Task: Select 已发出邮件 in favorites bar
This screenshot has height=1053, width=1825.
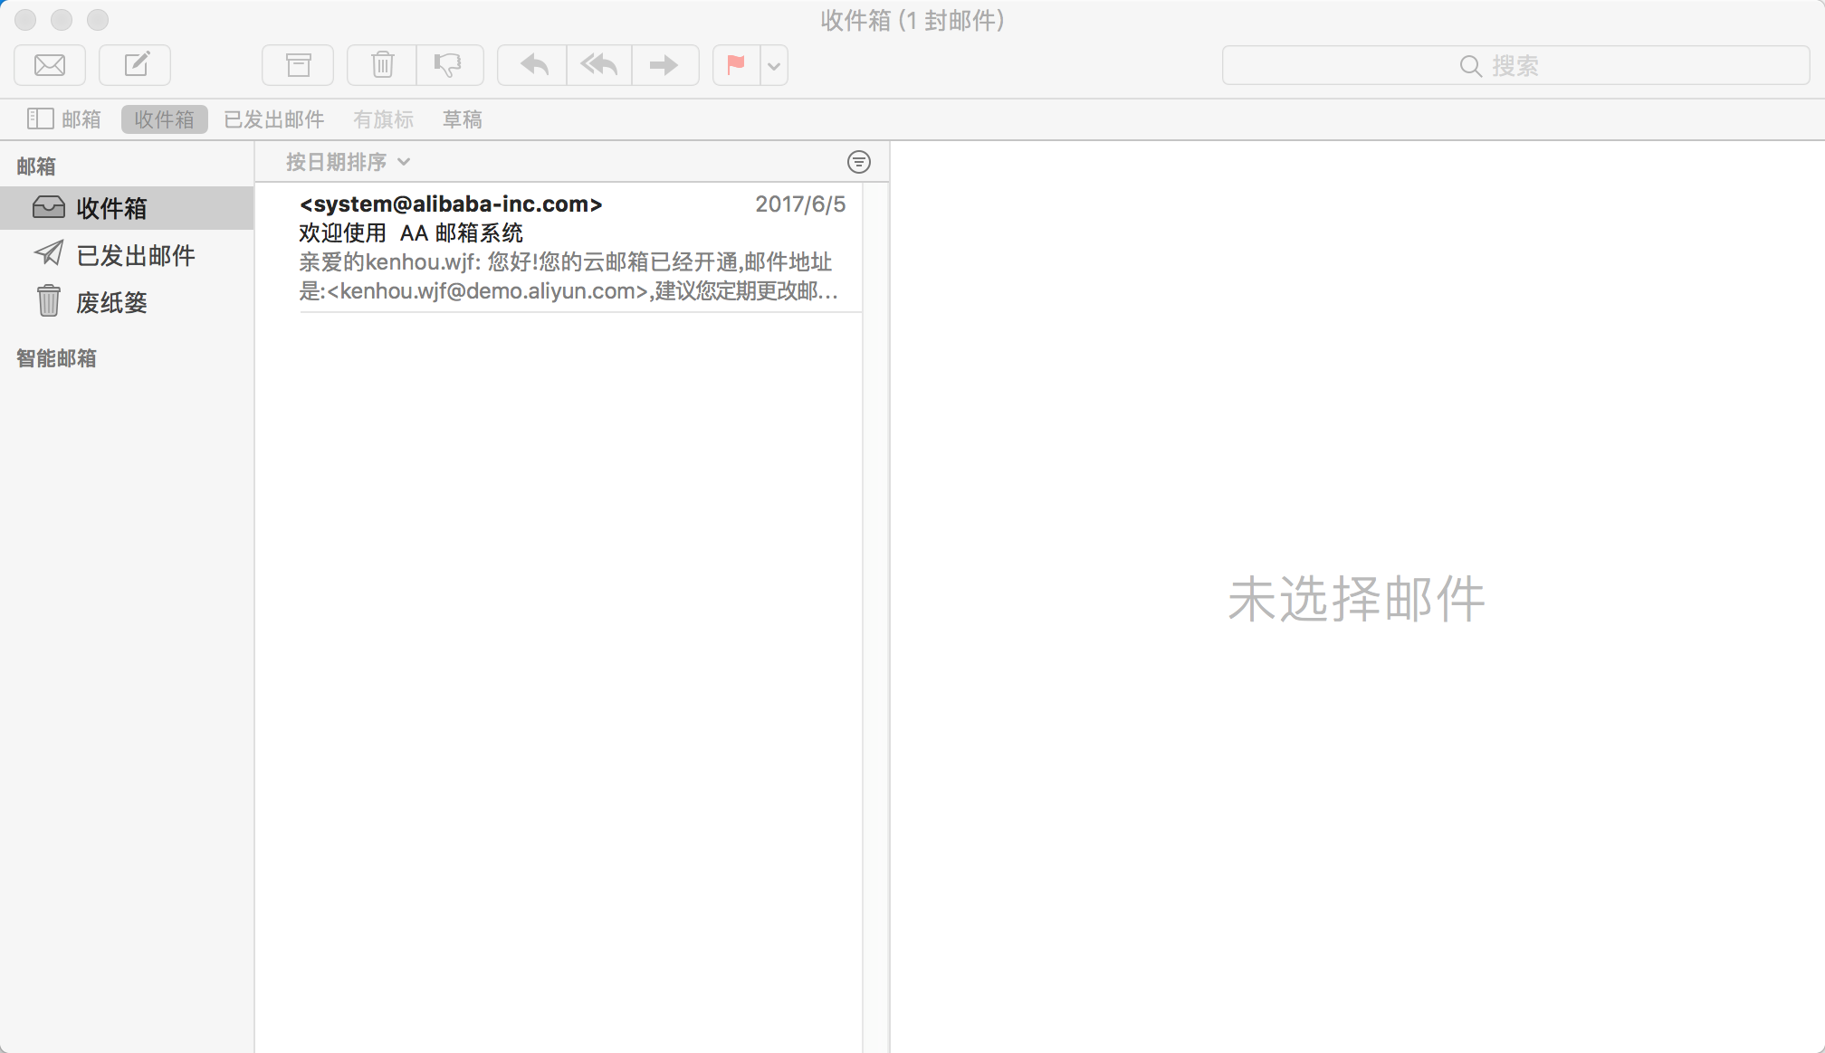Action: pyautogui.click(x=273, y=119)
